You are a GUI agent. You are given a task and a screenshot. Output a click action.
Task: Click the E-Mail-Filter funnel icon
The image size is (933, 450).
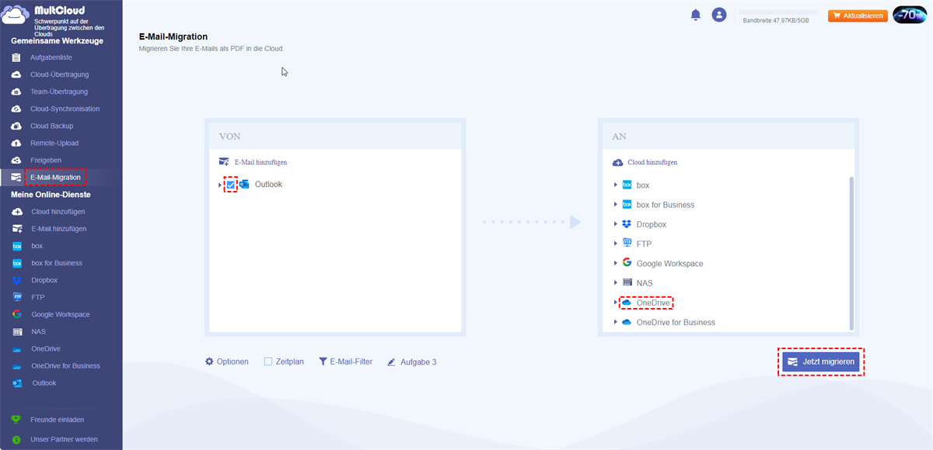323,362
